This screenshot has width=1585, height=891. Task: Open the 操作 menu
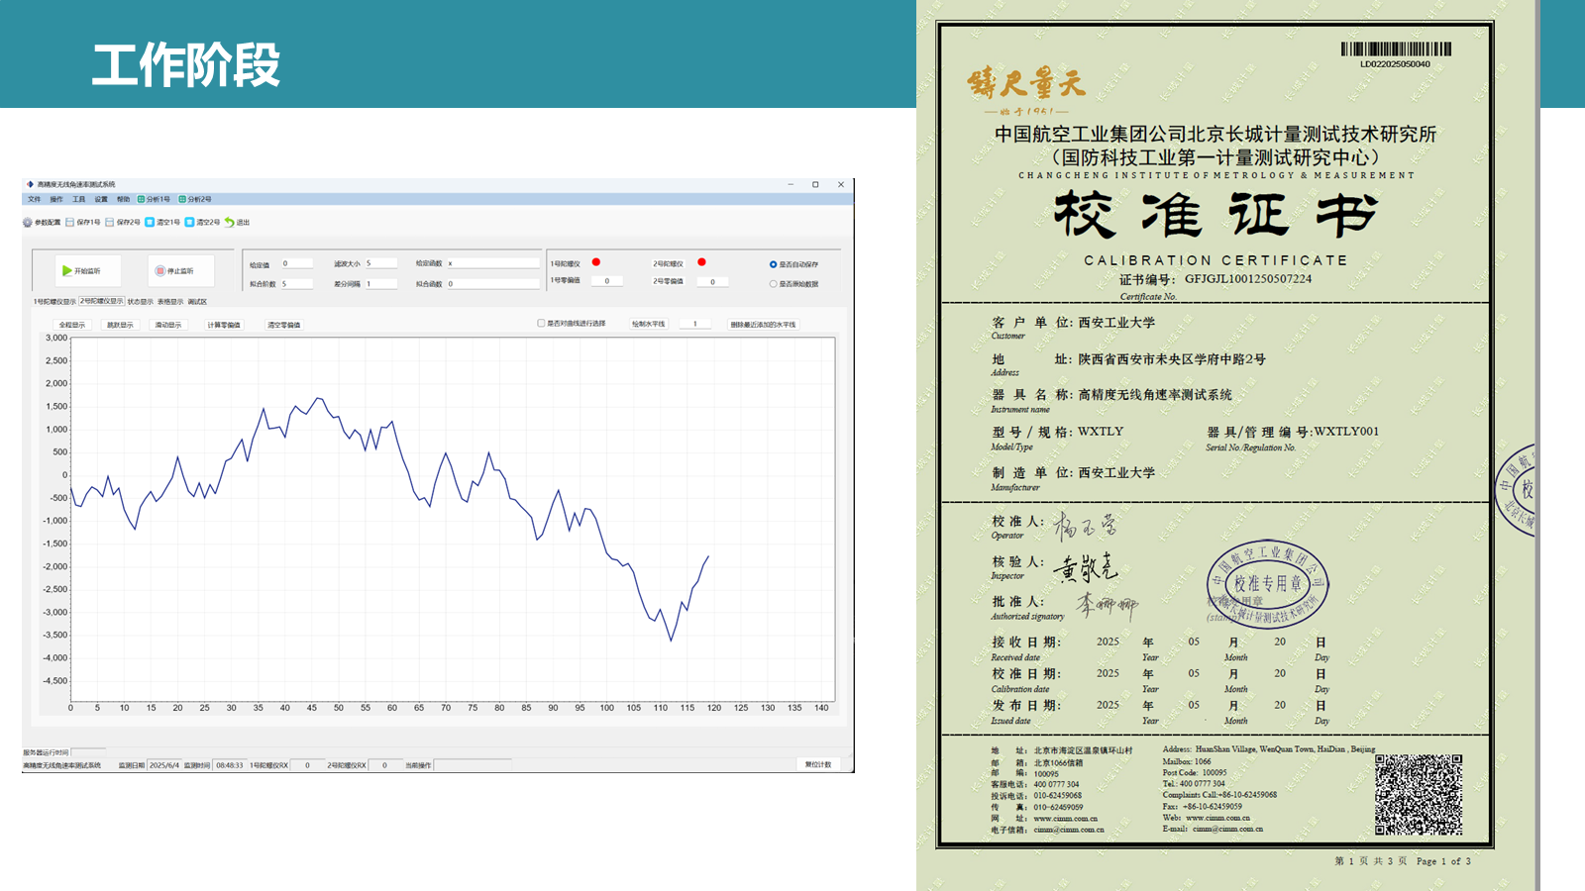tap(56, 199)
